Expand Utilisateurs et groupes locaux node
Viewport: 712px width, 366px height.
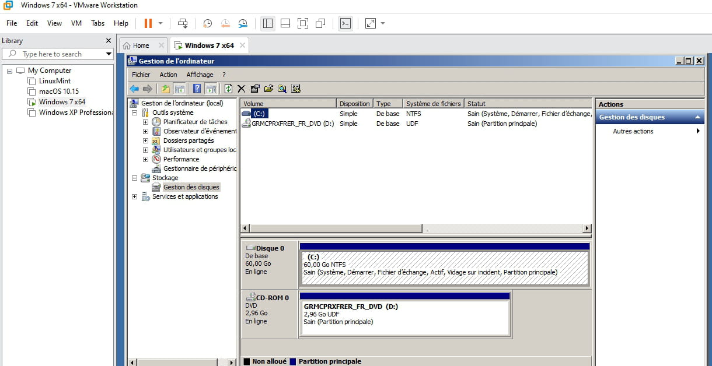[x=145, y=150]
